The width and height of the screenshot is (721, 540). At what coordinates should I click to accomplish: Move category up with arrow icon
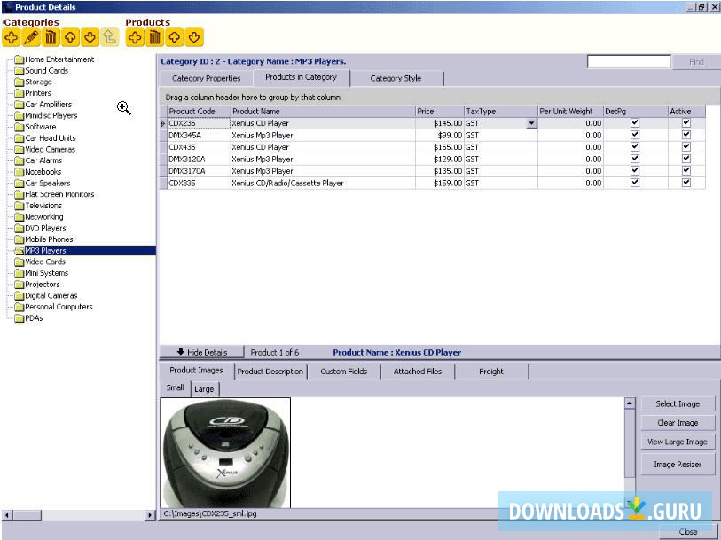click(70, 37)
